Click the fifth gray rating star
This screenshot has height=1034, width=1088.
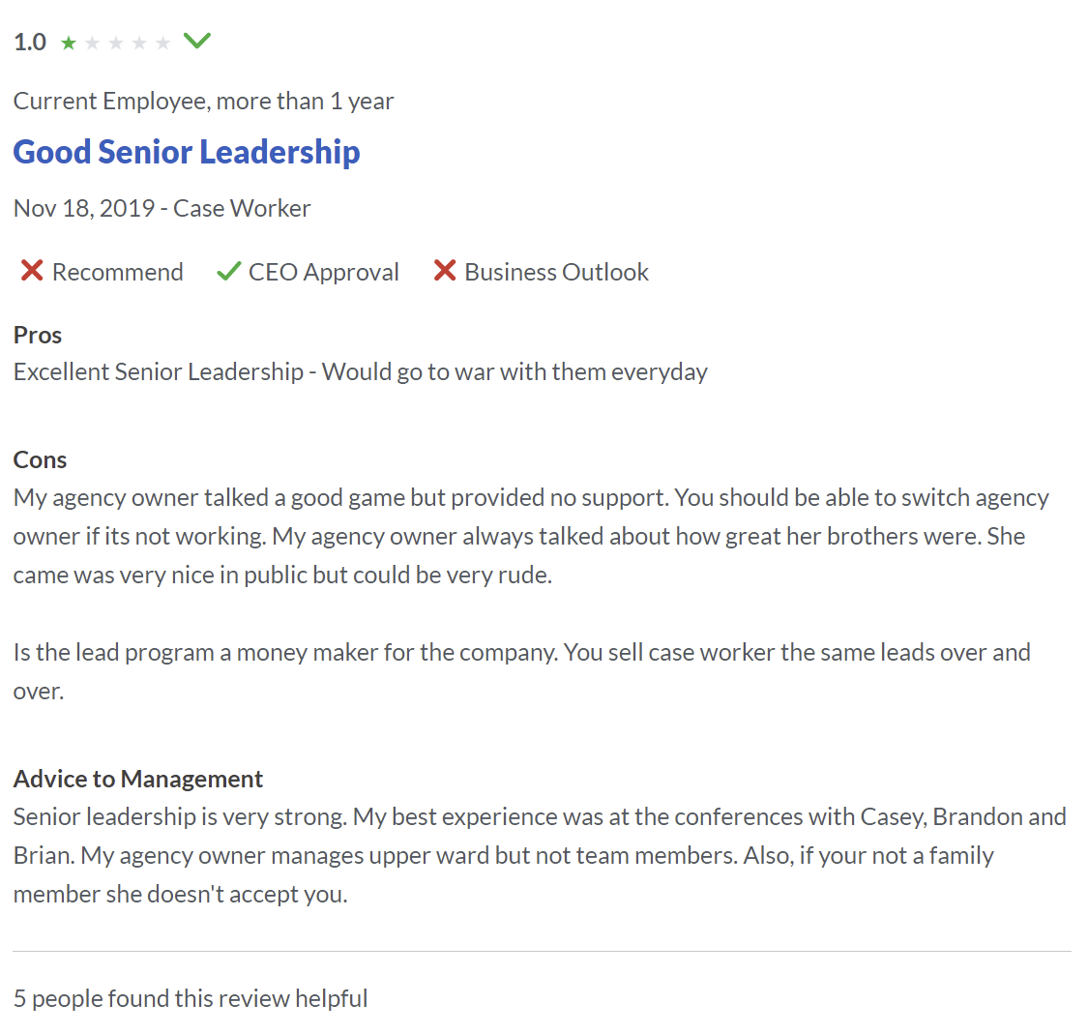162,43
